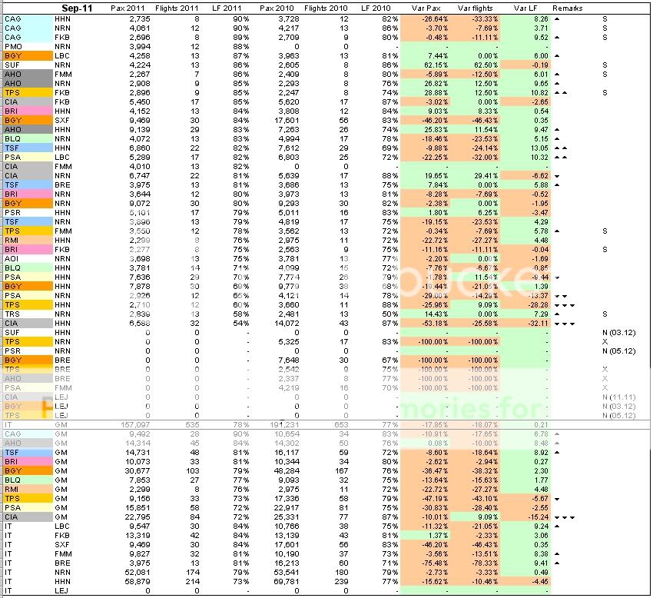Select the double down arrows in PSA NRN row
The image size is (653, 598).
click(x=560, y=295)
